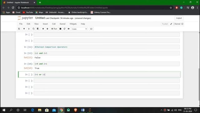Click the pencil edit mode icon
The width and height of the screenshot is (200, 113).
tap(171, 24)
